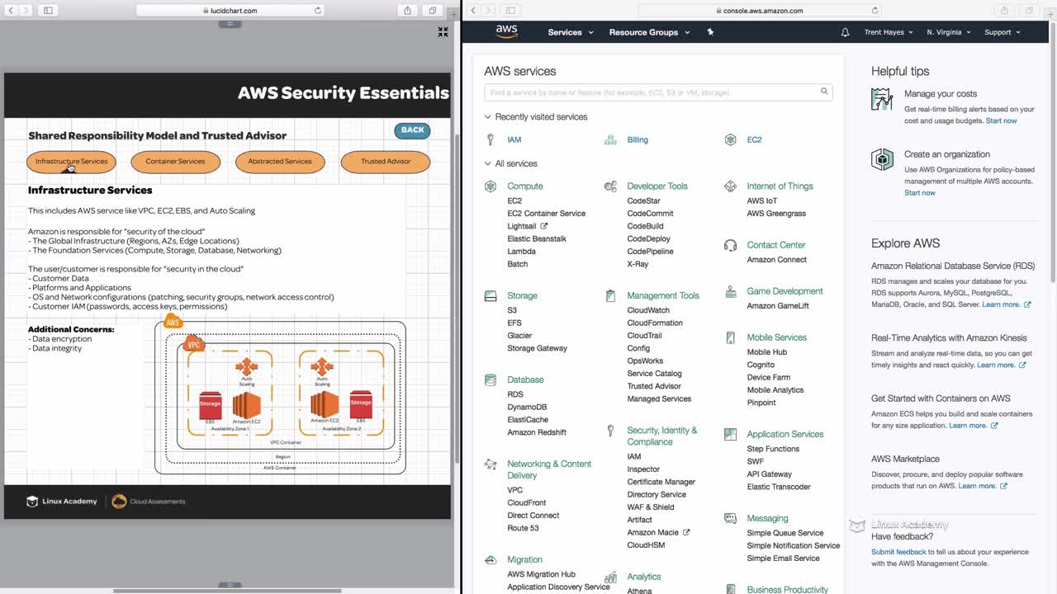Screen dimensions: 1057x594
Task: Open the Lambda service link
Action: coord(521,252)
